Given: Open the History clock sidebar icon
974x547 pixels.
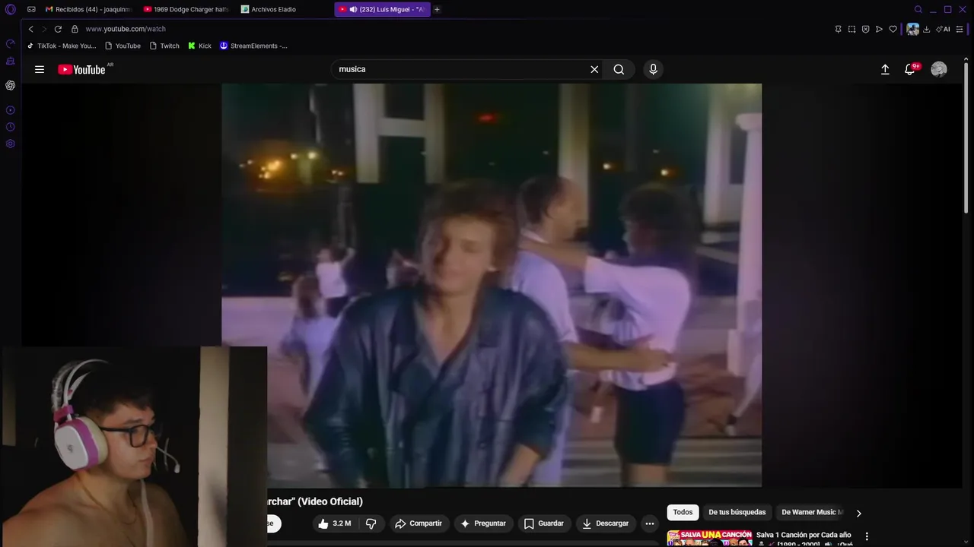Looking at the screenshot, I should pyautogui.click(x=11, y=127).
